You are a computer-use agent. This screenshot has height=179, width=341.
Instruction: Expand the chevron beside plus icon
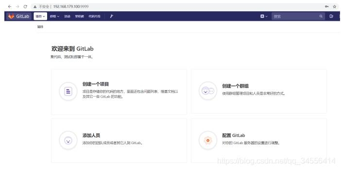[x=266, y=16]
